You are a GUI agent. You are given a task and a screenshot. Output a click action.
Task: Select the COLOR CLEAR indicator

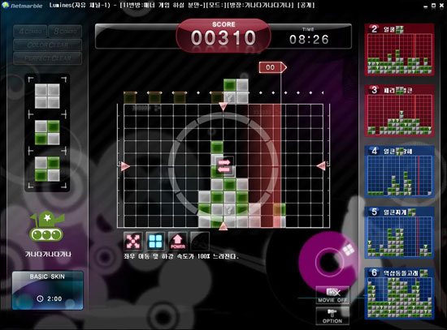(48, 45)
